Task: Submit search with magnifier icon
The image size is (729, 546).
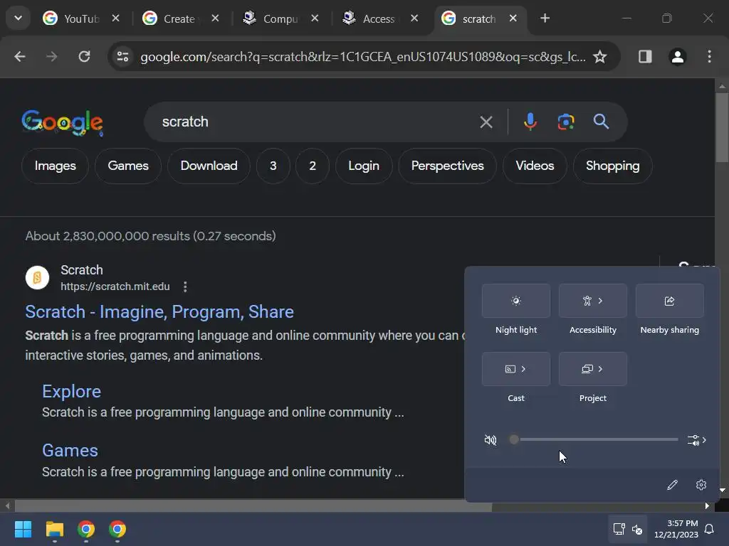Action: 601,122
